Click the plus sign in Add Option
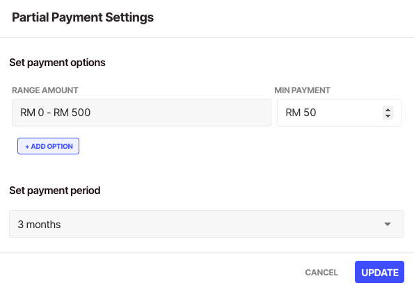Screen dimensions: 414x290 (27, 147)
